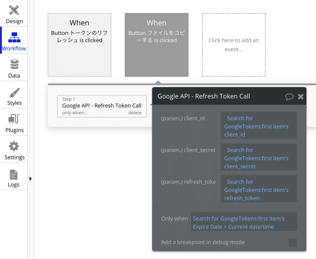Click the 'only when...' link on Step 1
Image resolution: width=316 pixels, height=259 pixels.
tap(75, 113)
